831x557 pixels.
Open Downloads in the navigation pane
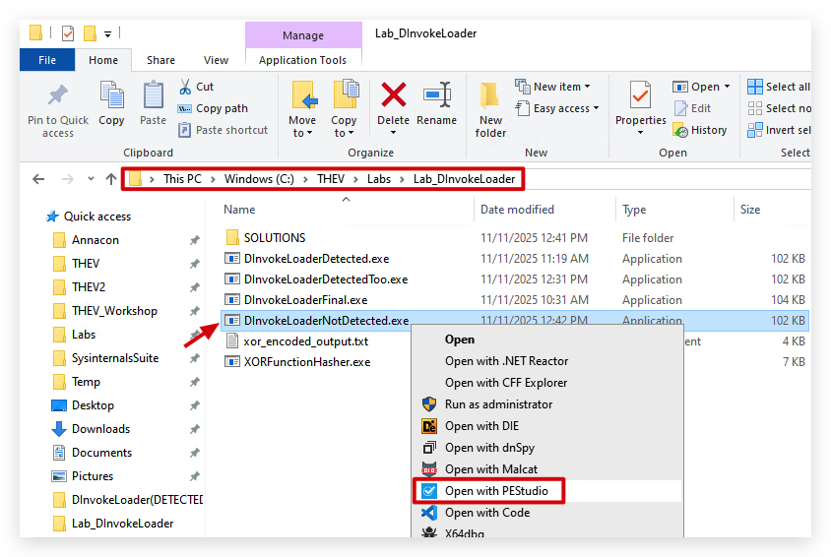pyautogui.click(x=100, y=429)
